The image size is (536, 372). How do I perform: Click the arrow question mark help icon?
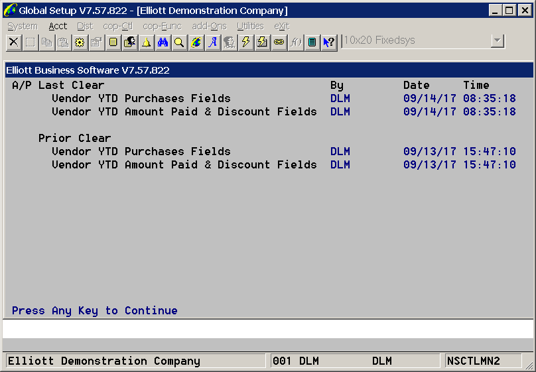[x=329, y=42]
